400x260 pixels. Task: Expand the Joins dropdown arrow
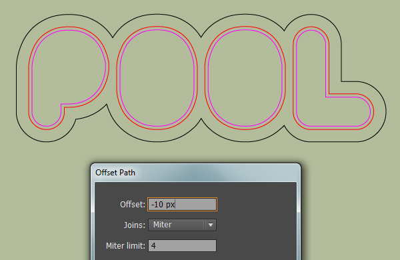click(211, 225)
